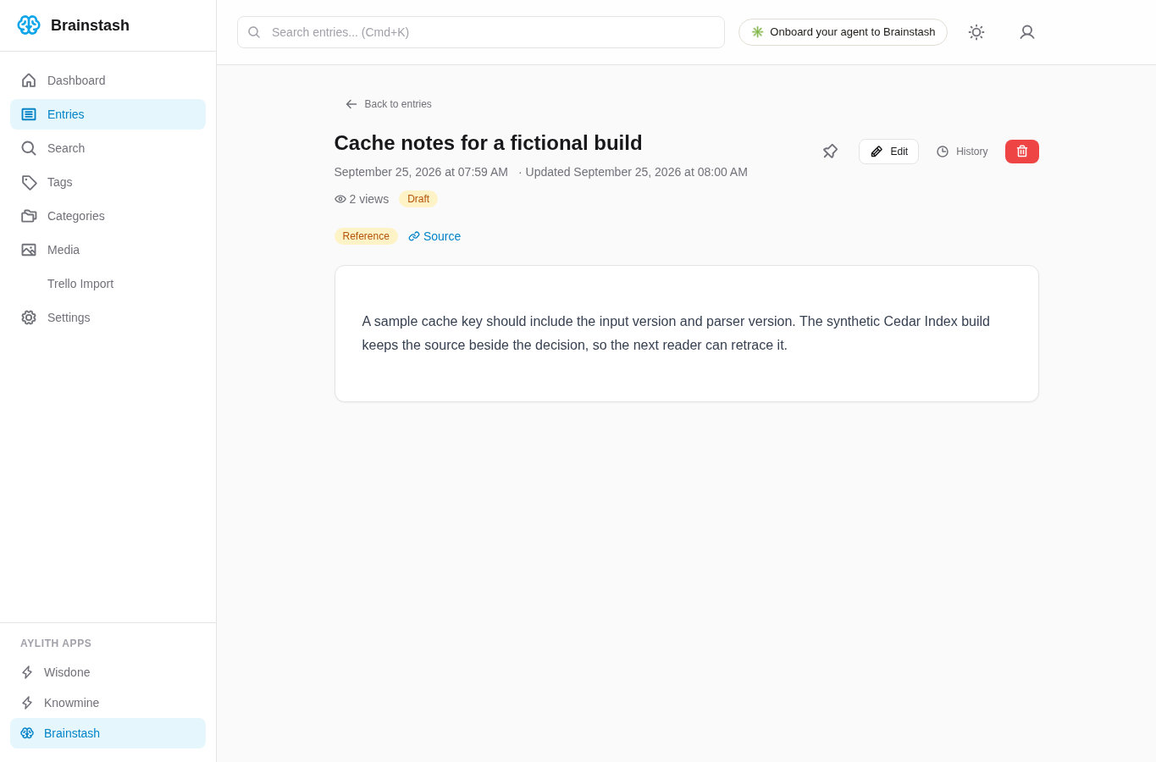The width and height of the screenshot is (1156, 762).
Task: Open Media in the sidebar
Action: point(108,250)
